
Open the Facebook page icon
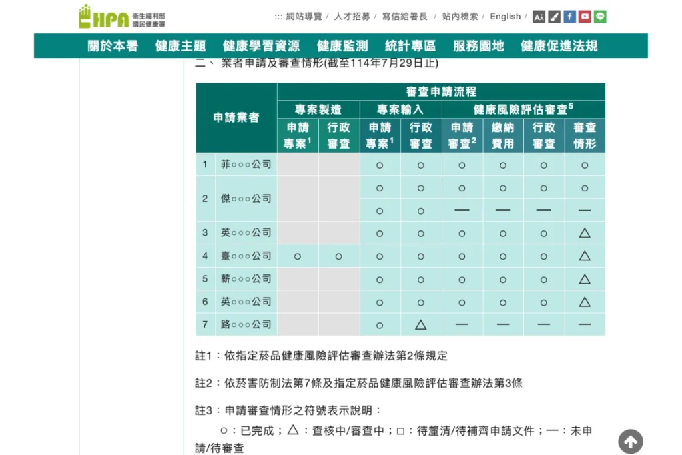click(x=569, y=17)
